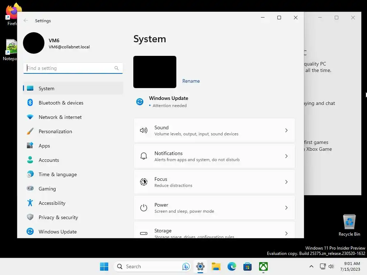367x275 pixels.
Task: Click the network tray icon
Action: point(323,266)
